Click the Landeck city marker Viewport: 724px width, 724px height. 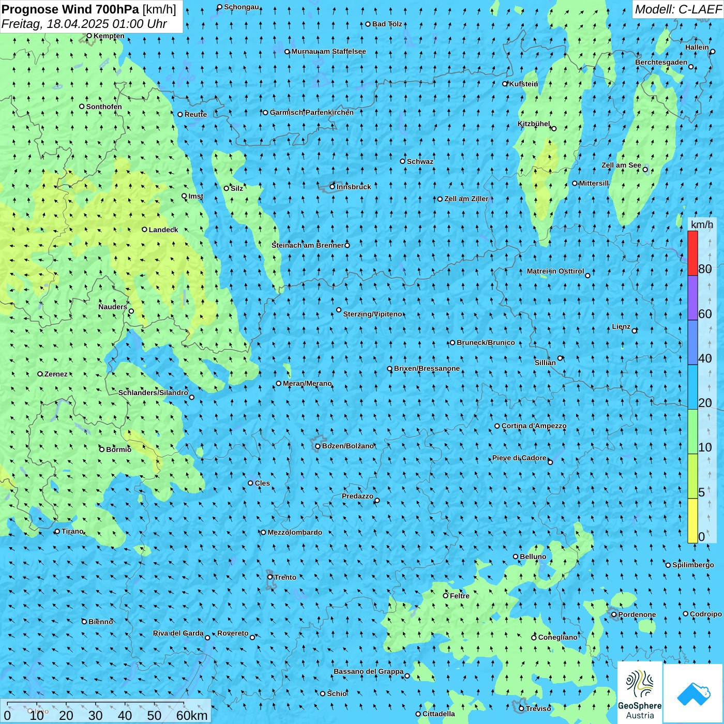[x=145, y=230]
